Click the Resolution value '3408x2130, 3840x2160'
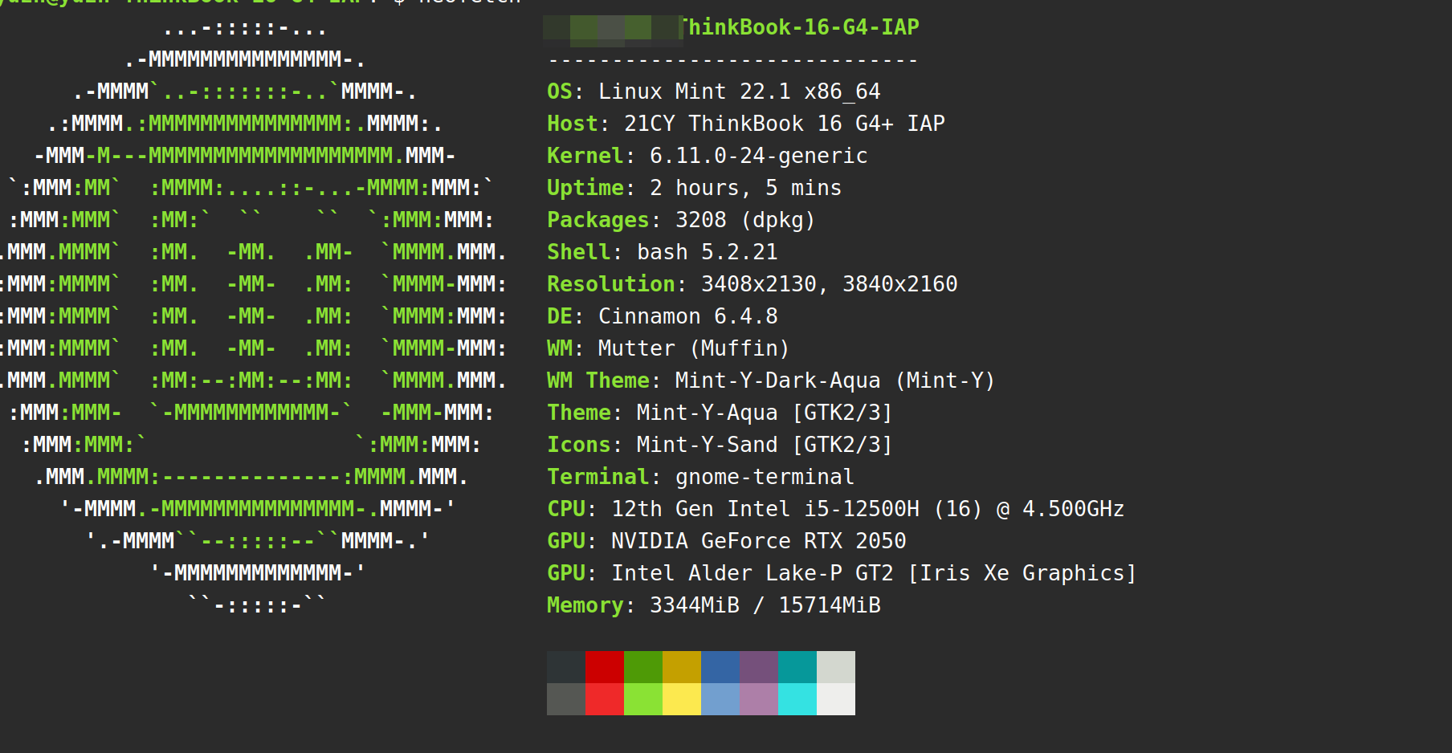This screenshot has width=1452, height=753. 830,284
